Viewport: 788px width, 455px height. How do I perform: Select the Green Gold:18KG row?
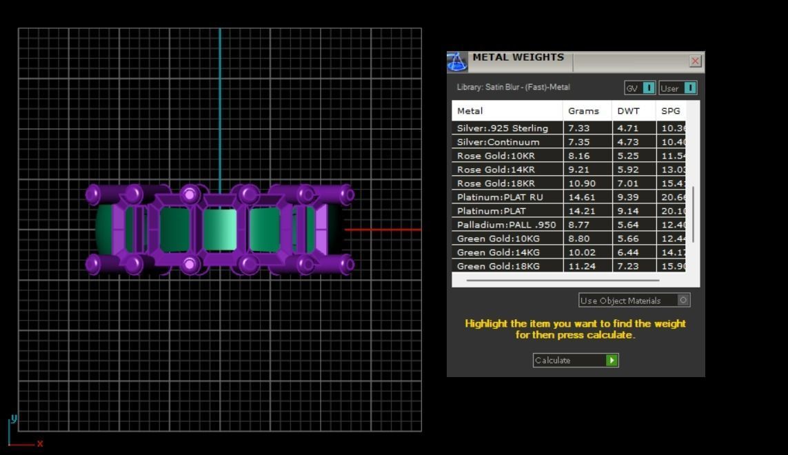pyautogui.click(x=568, y=266)
